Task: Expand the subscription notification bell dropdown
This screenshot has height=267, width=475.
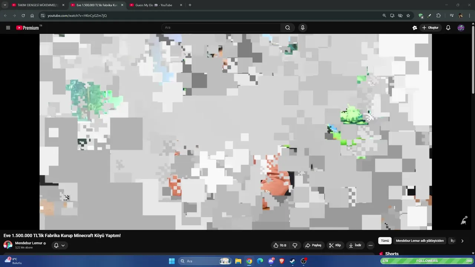Action: click(x=59, y=245)
